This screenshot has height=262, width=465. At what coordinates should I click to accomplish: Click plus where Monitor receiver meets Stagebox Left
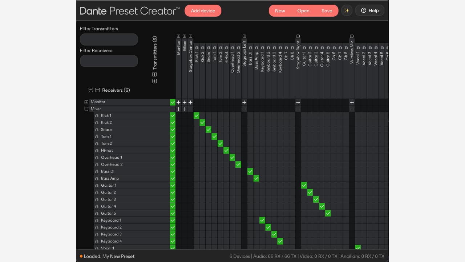(x=244, y=103)
